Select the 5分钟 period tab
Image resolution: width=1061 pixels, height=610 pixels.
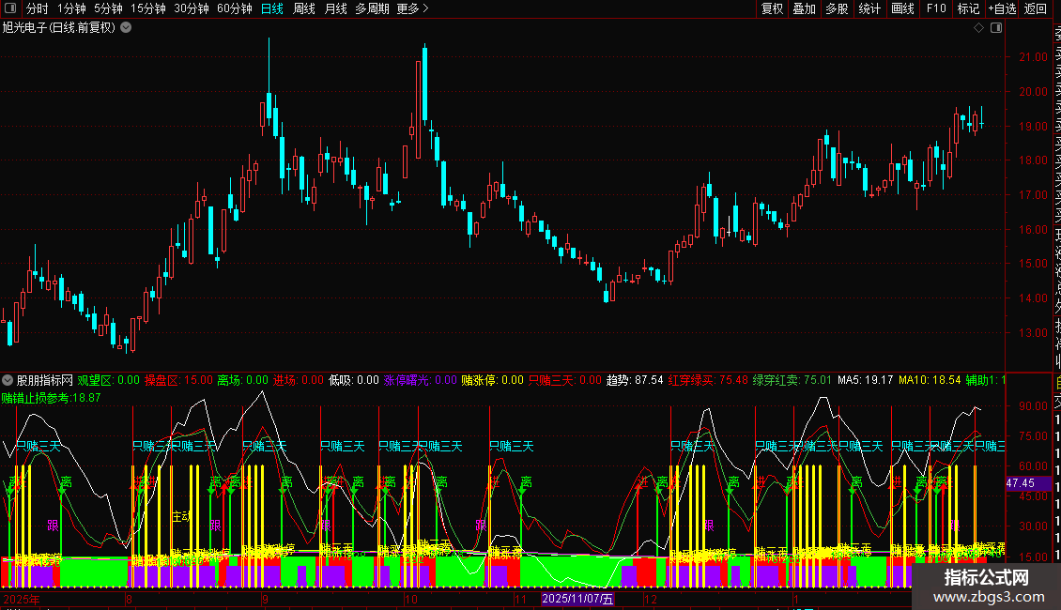108,8
